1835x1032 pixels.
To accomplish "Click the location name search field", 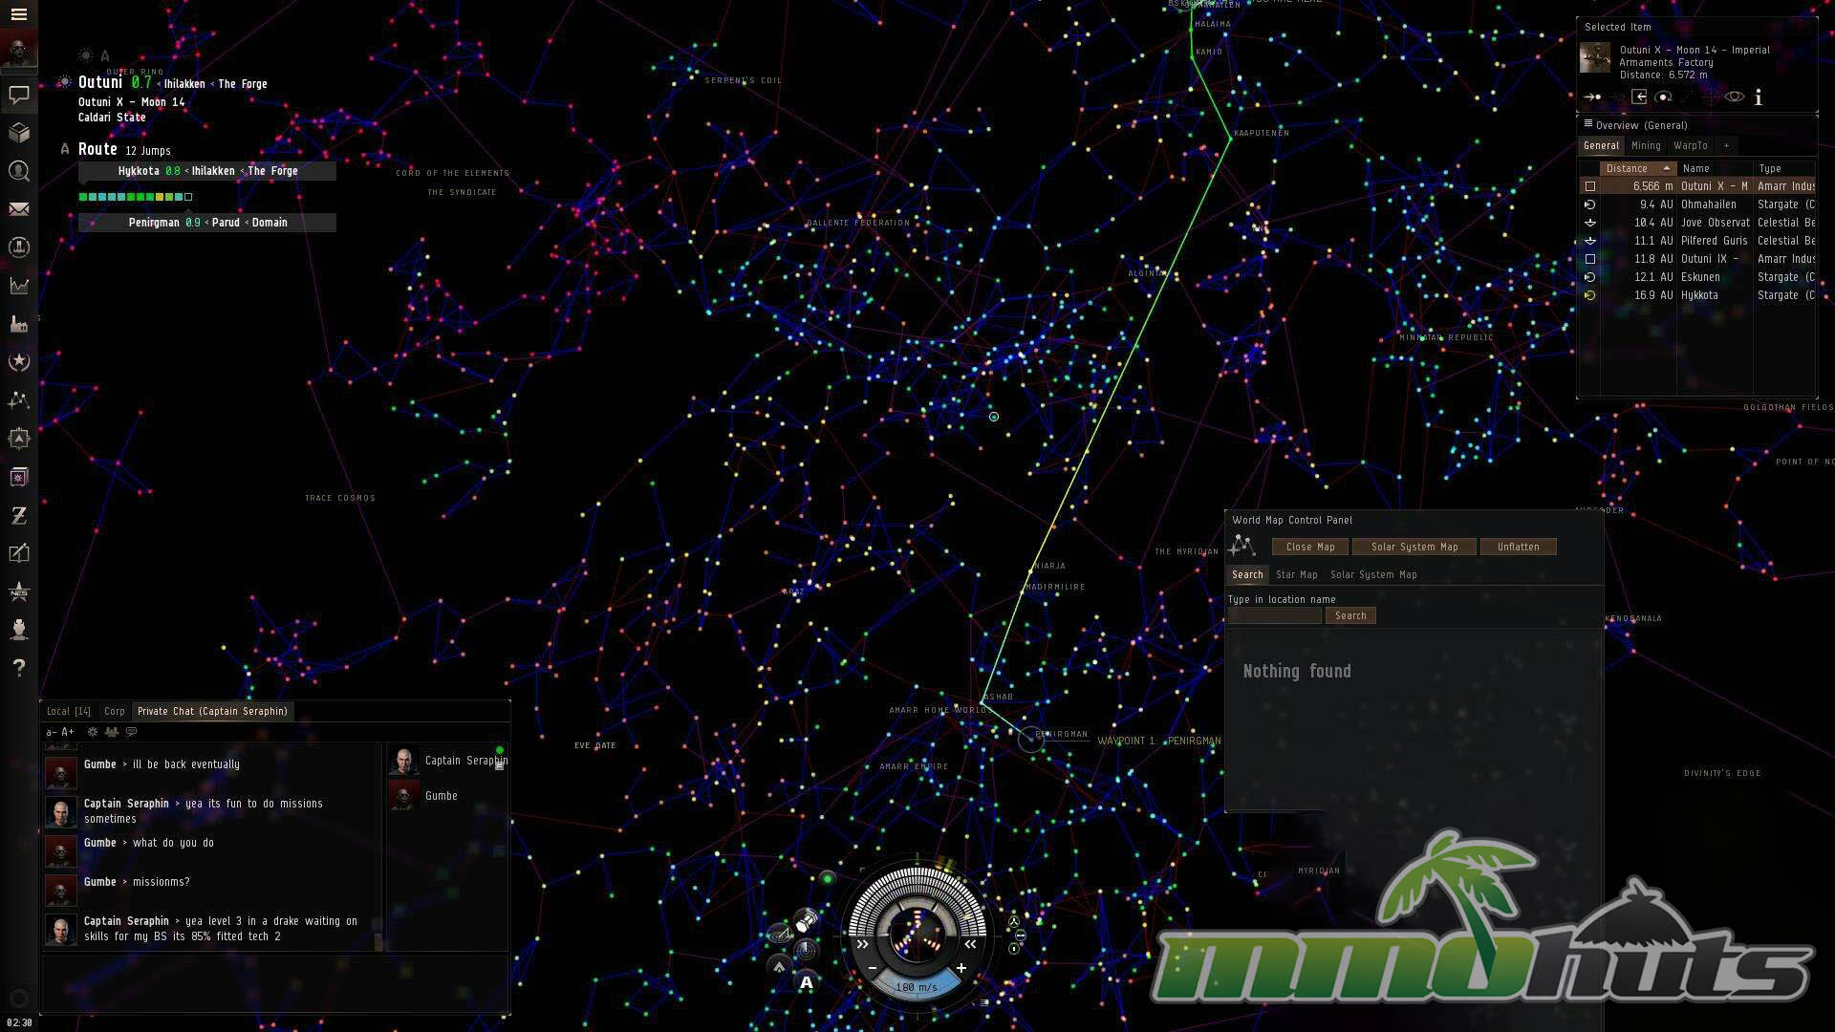I will [1273, 616].
